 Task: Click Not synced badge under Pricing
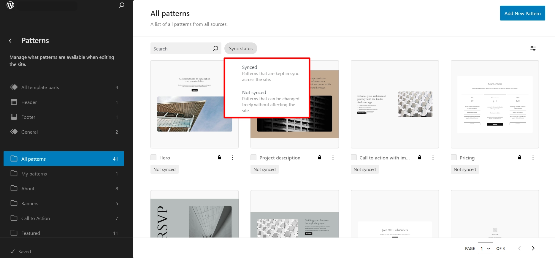click(x=465, y=169)
